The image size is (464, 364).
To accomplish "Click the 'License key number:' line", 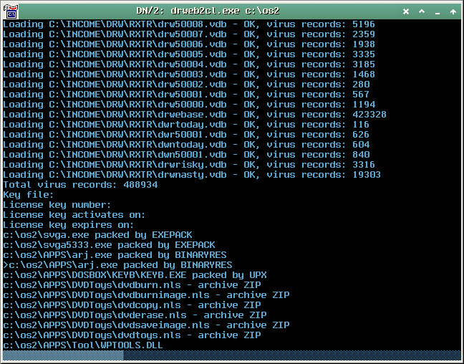I will (x=57, y=205).
